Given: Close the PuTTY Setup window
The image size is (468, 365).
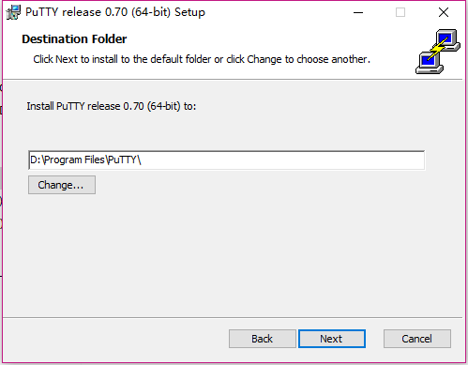Looking at the screenshot, I should click(x=444, y=12).
